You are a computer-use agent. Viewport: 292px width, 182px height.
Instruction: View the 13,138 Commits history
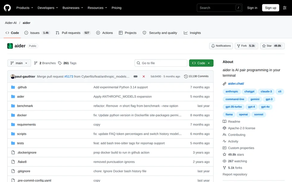click(x=196, y=76)
